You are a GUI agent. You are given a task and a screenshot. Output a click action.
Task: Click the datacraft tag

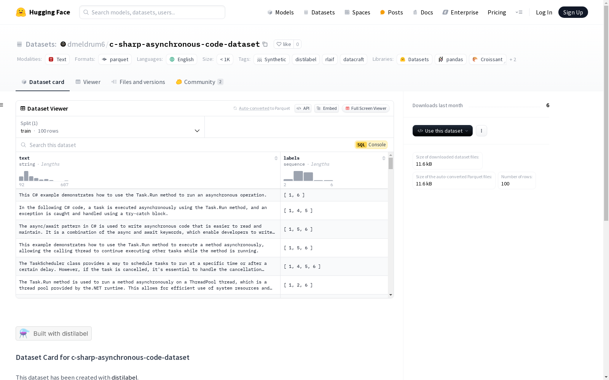coord(354,59)
